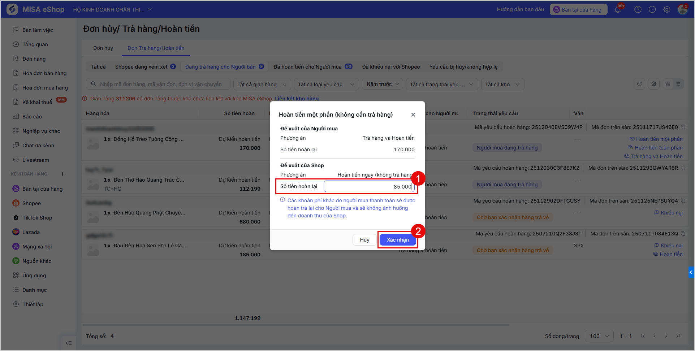Image resolution: width=695 pixels, height=351 pixels.
Task: Switch to the 'Đơn hủy' tab
Action: point(103,48)
